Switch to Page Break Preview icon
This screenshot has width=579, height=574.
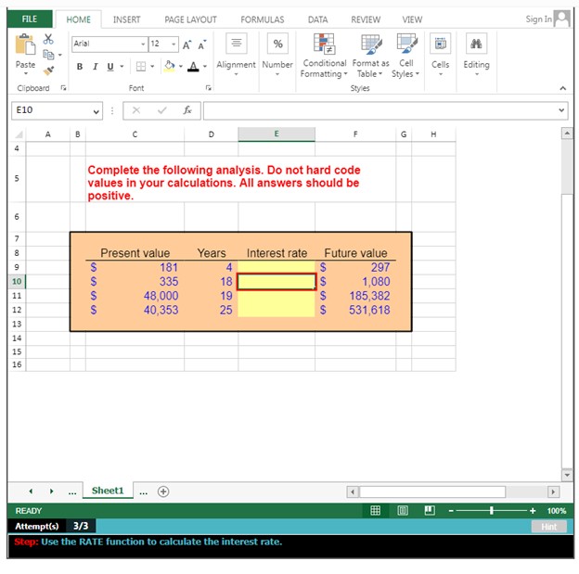point(430,511)
